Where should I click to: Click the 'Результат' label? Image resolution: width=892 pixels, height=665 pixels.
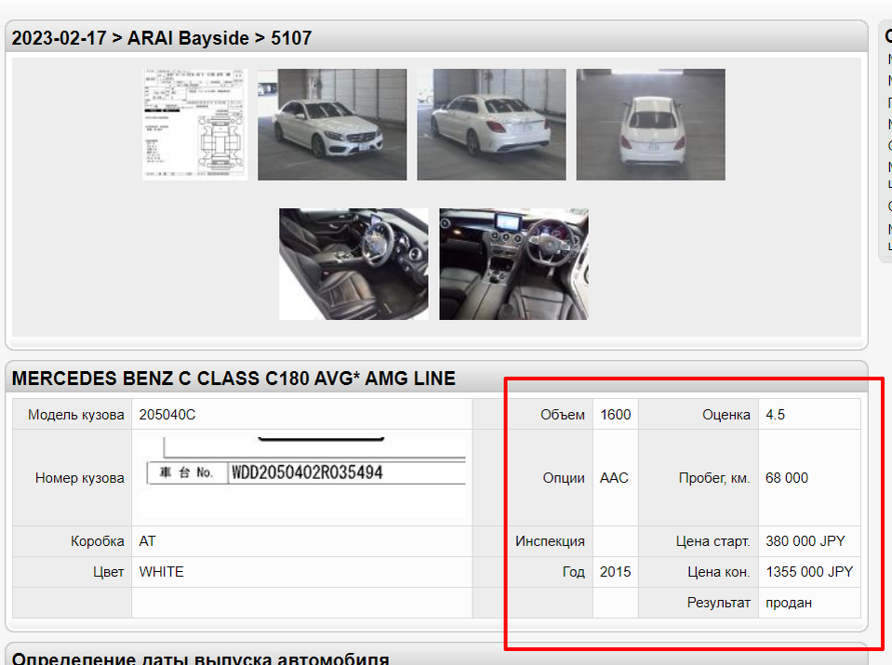pos(719,603)
